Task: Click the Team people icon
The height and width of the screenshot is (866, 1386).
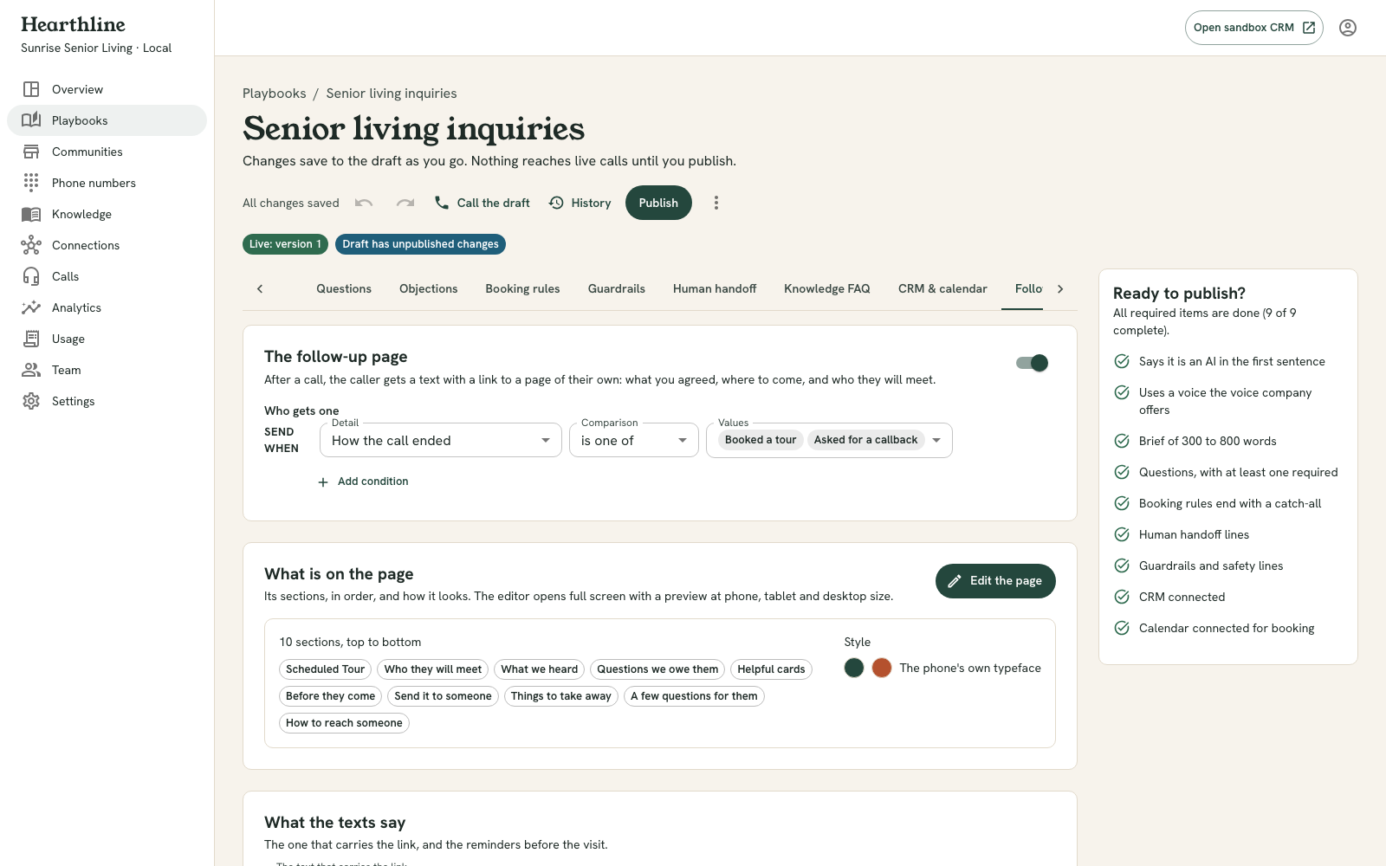Action: 31,370
